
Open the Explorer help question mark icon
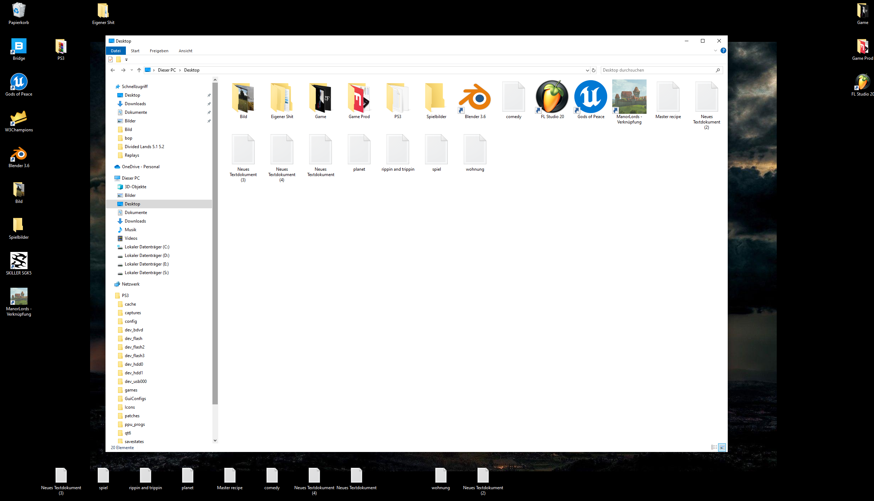click(723, 51)
